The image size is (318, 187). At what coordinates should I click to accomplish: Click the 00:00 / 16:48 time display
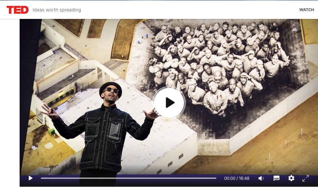237,178
